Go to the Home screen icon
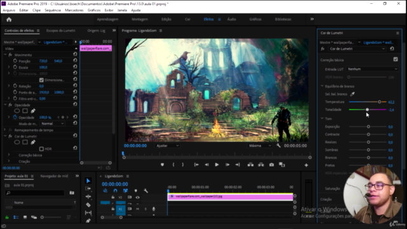 tap(9, 20)
